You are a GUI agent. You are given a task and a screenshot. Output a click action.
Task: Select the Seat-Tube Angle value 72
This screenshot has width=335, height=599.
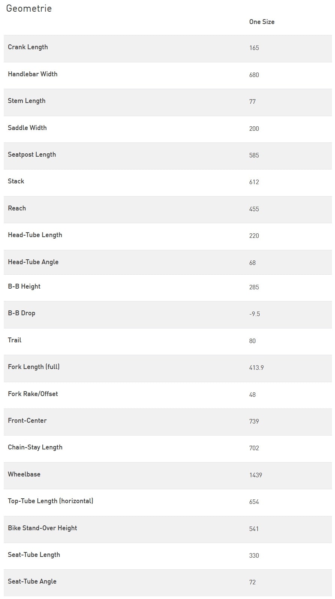point(253,582)
